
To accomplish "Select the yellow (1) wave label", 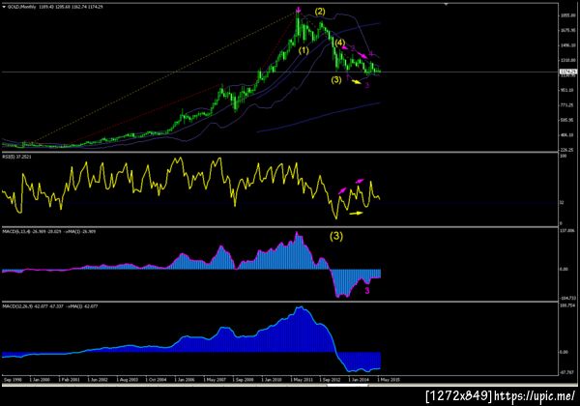I will click(x=304, y=50).
